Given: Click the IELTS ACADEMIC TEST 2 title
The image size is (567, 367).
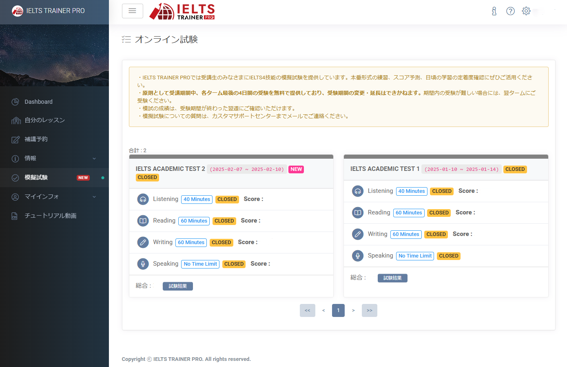Looking at the screenshot, I should [x=171, y=169].
